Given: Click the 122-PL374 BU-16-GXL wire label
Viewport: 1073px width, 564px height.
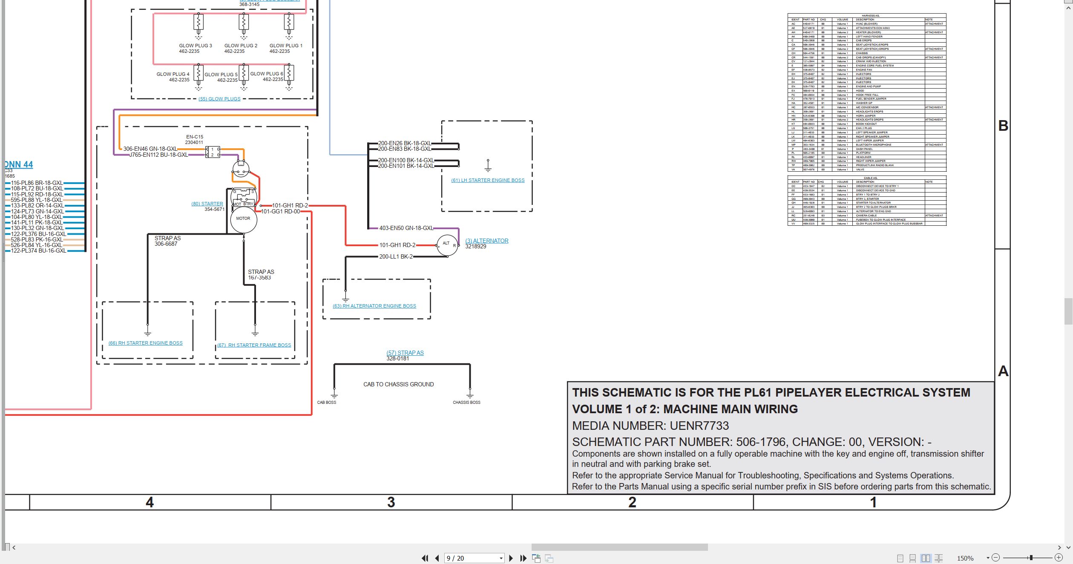Looking at the screenshot, I should point(38,250).
